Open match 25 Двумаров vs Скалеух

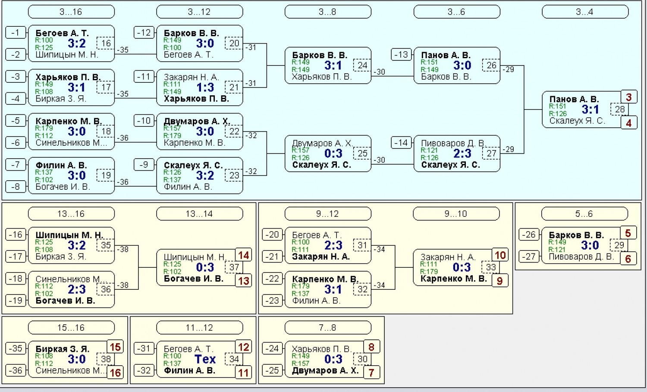[x=328, y=154]
